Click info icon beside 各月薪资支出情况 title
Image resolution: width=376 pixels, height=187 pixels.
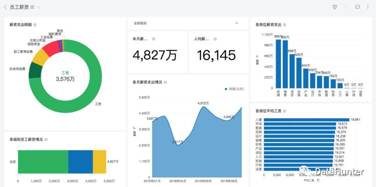(x=165, y=82)
